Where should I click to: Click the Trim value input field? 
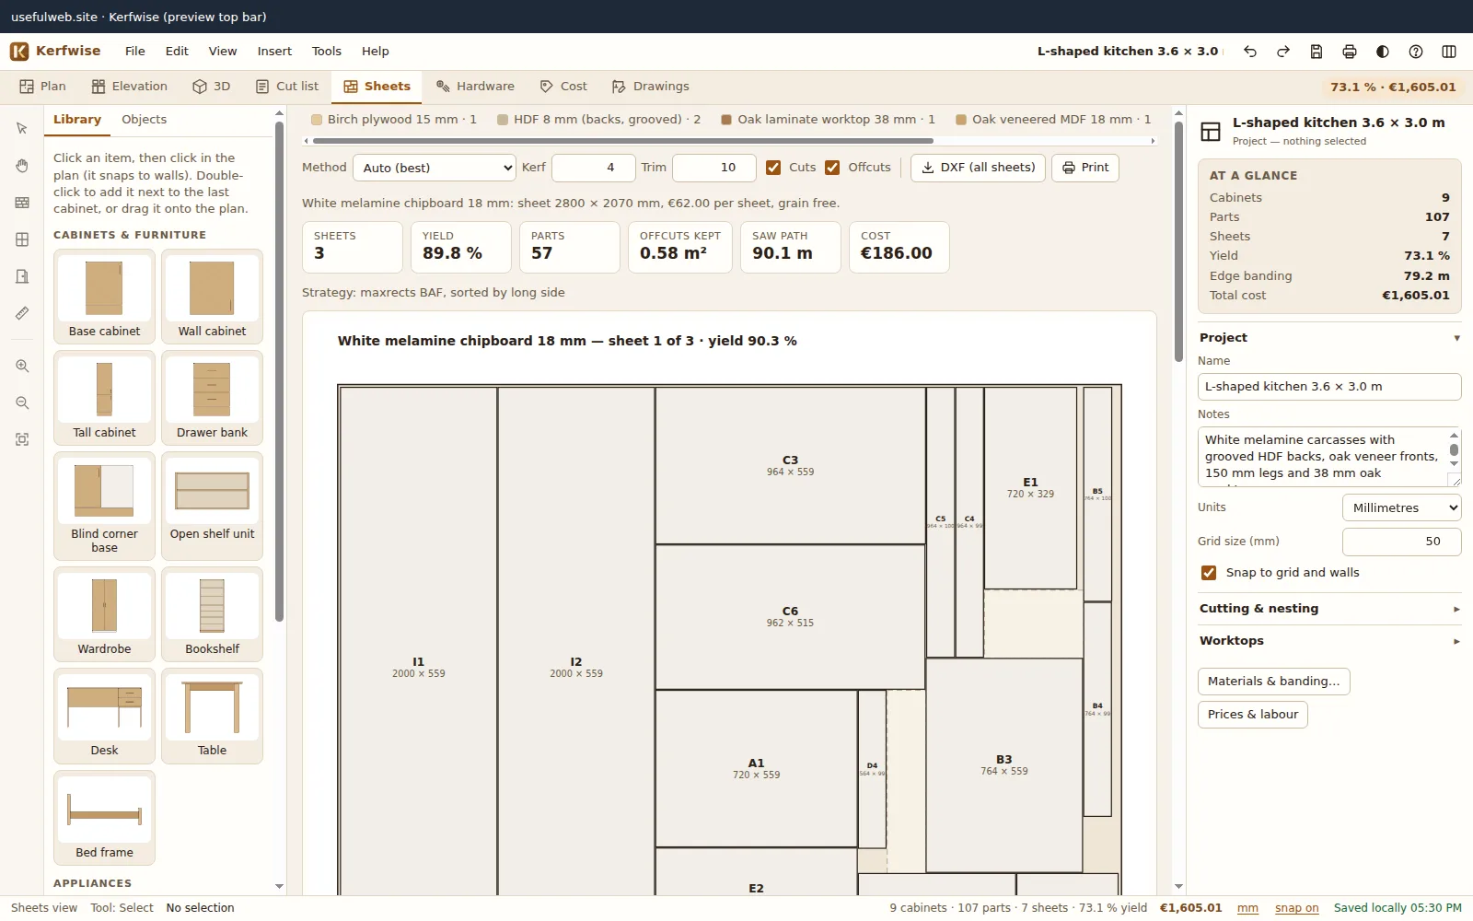(x=714, y=168)
